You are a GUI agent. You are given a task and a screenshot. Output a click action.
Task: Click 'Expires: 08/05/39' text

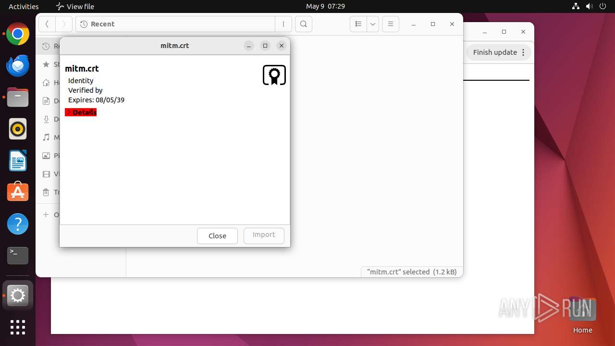[x=96, y=100]
